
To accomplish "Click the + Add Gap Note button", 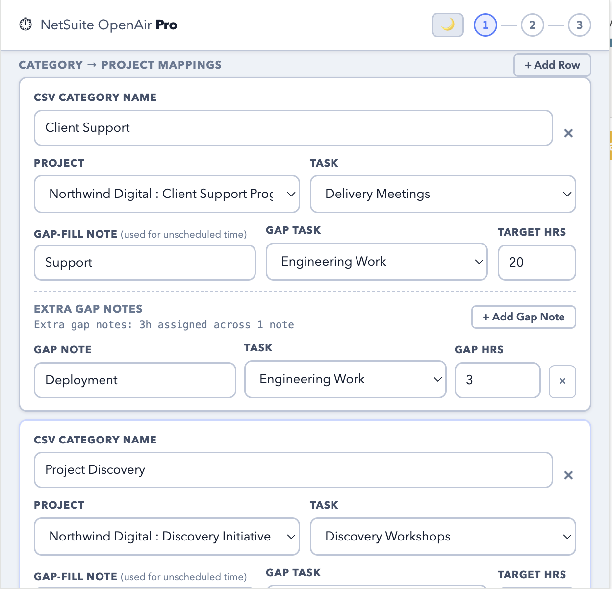I will point(523,317).
